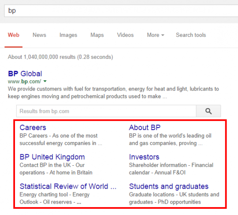Open the BP Global result link
The height and width of the screenshot is (215, 238).
pyautogui.click(x=25, y=74)
